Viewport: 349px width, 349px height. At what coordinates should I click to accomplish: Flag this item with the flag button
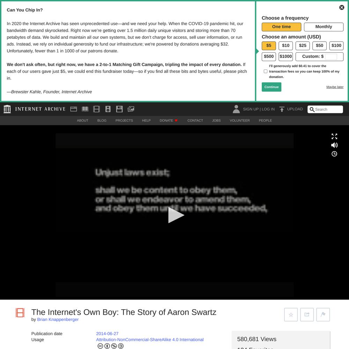click(x=323, y=315)
